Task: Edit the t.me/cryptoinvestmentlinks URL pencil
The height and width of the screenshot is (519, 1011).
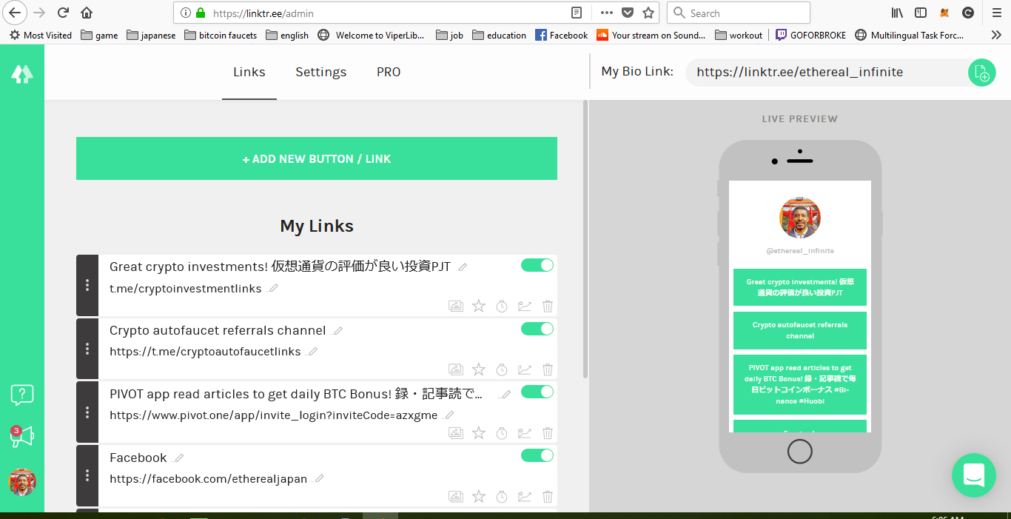Action: (273, 288)
